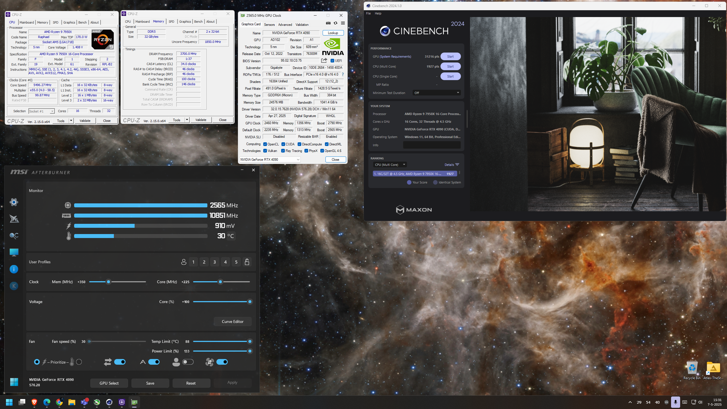Open Afterburner search magnifier icon

pyautogui.click(x=14, y=235)
